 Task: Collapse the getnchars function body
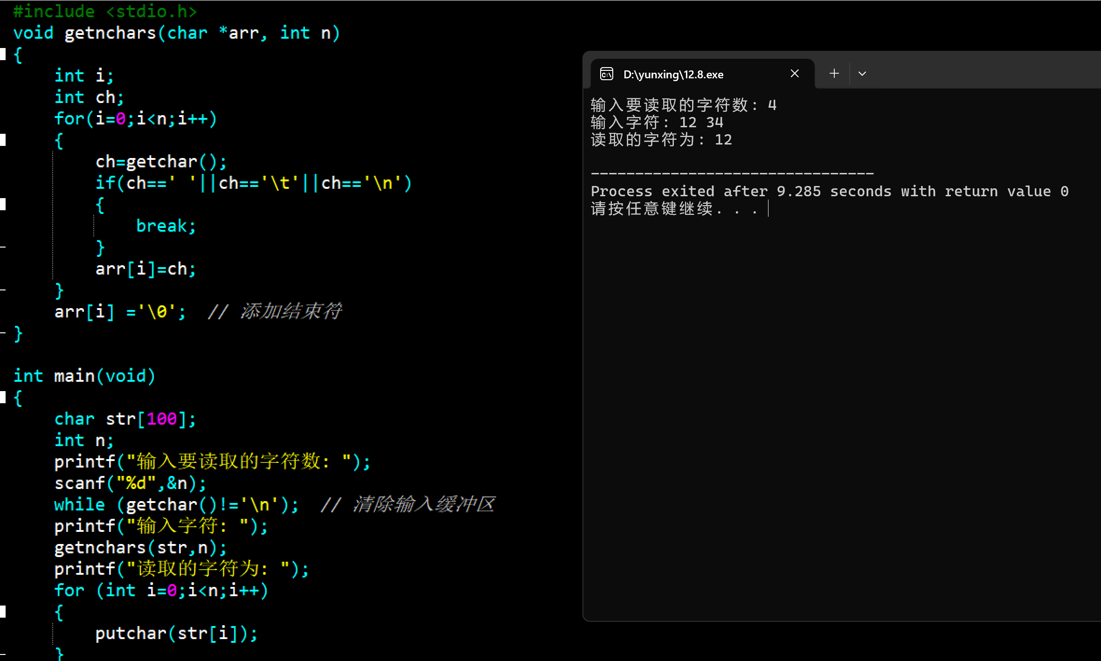point(3,55)
